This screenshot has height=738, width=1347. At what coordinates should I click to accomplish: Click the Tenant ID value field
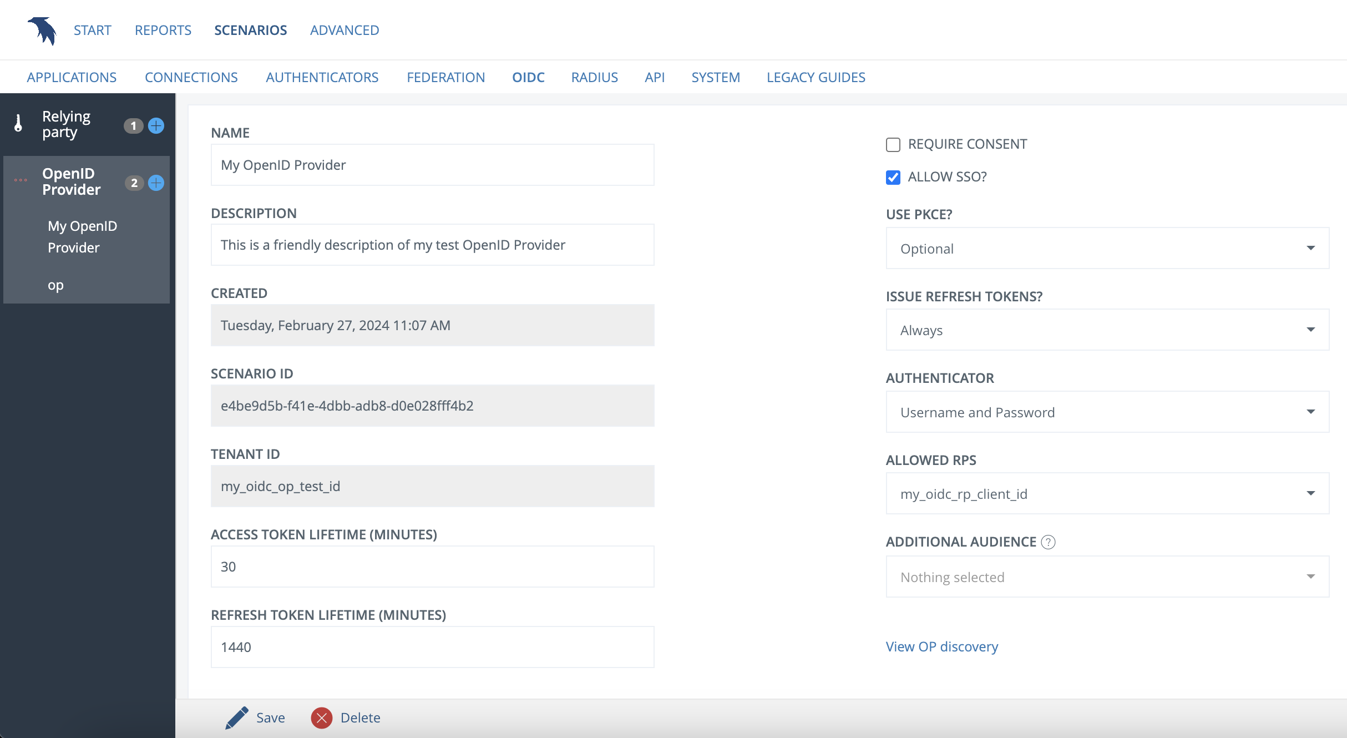(433, 486)
